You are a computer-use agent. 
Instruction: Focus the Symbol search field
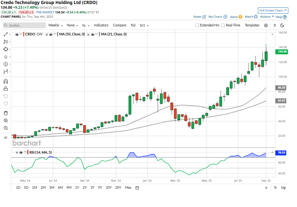tap(25, 25)
